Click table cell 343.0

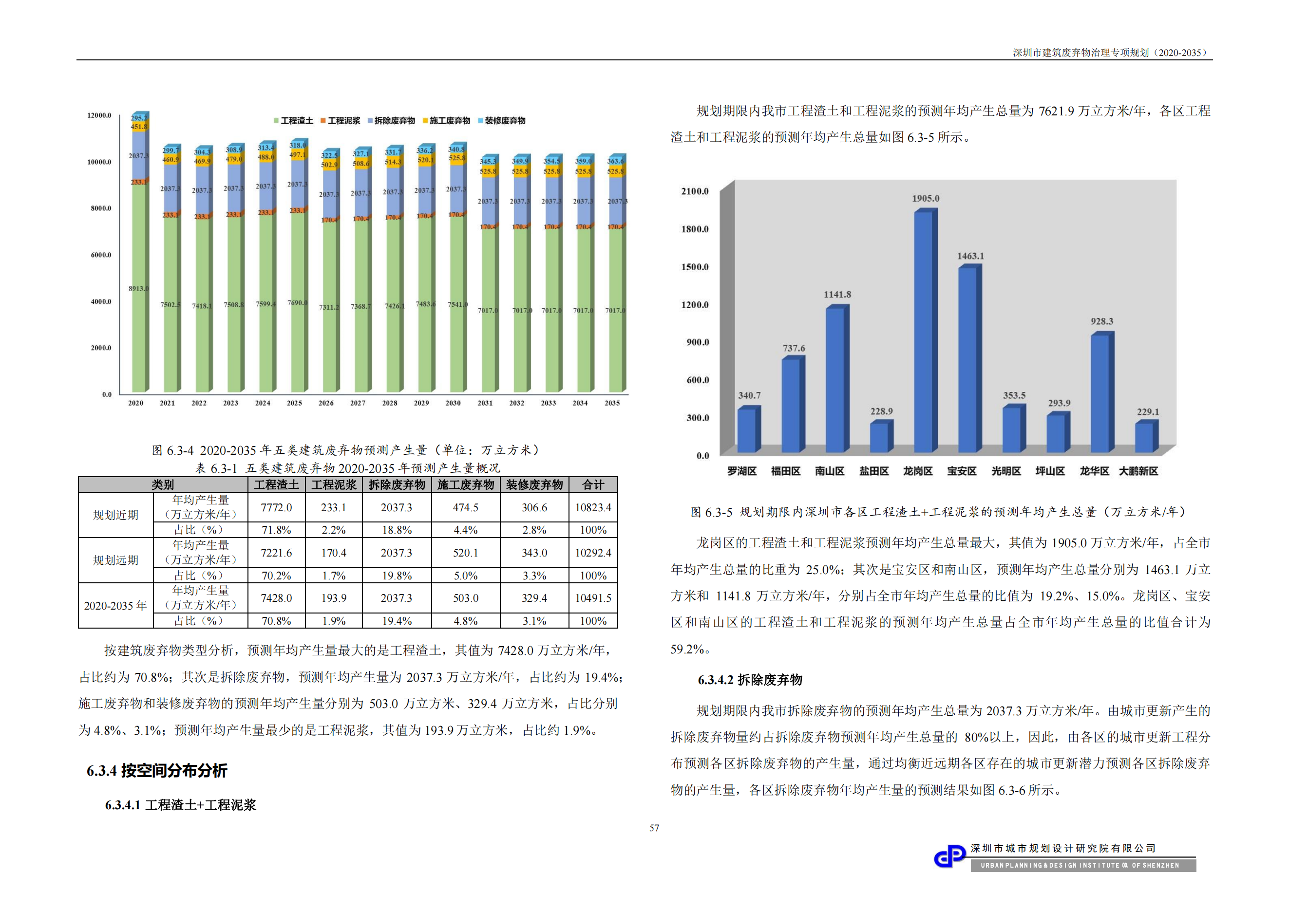[534, 553]
